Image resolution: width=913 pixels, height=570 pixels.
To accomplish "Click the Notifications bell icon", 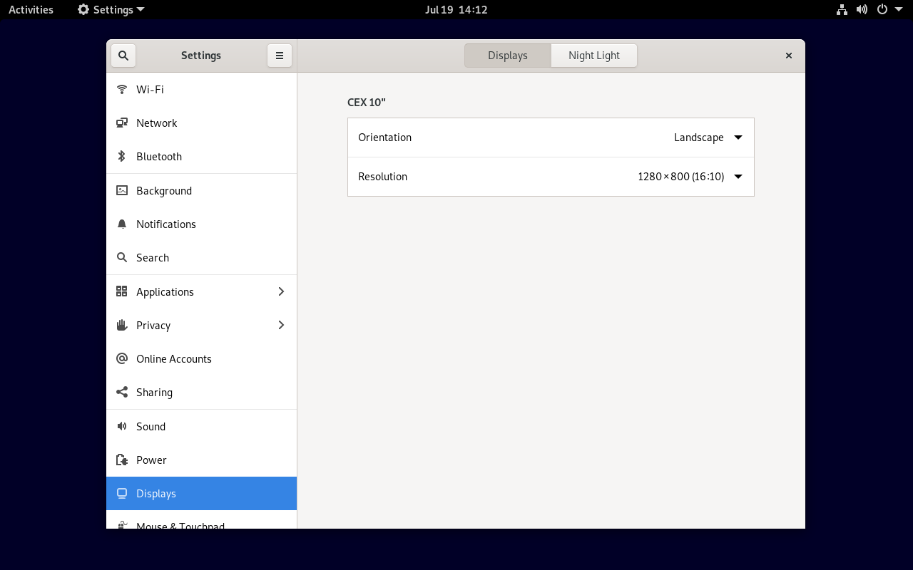I will pyautogui.click(x=122, y=224).
